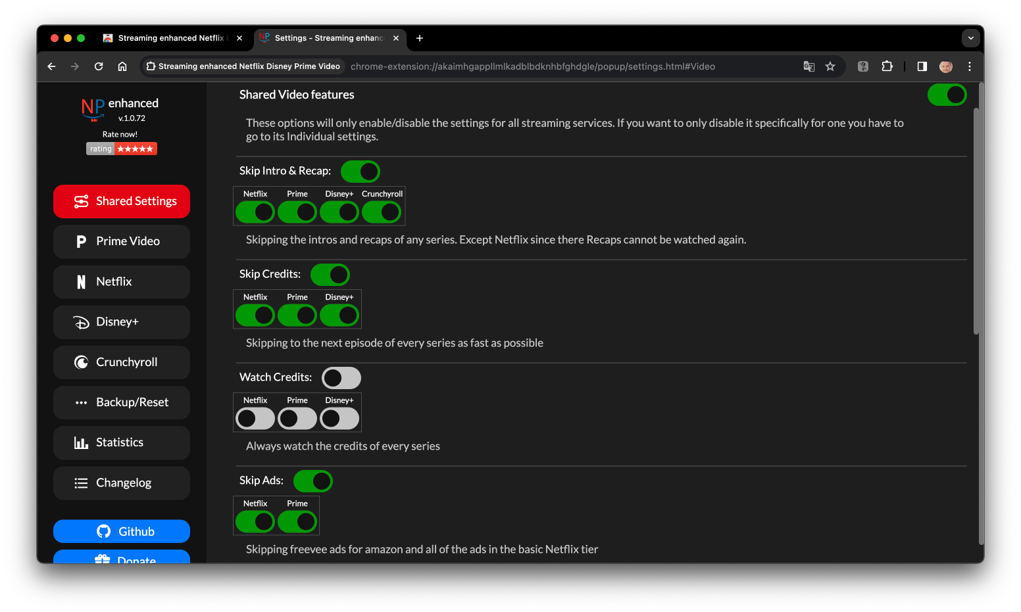Open Disney+ settings
1021x612 pixels.
[122, 322]
